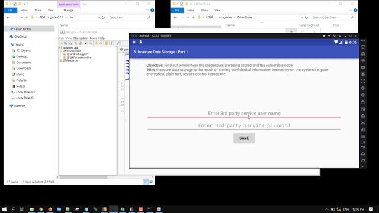The width and height of the screenshot is (379, 213).
Task: Select This PC in the navigation pane
Action: click(x=19, y=45)
